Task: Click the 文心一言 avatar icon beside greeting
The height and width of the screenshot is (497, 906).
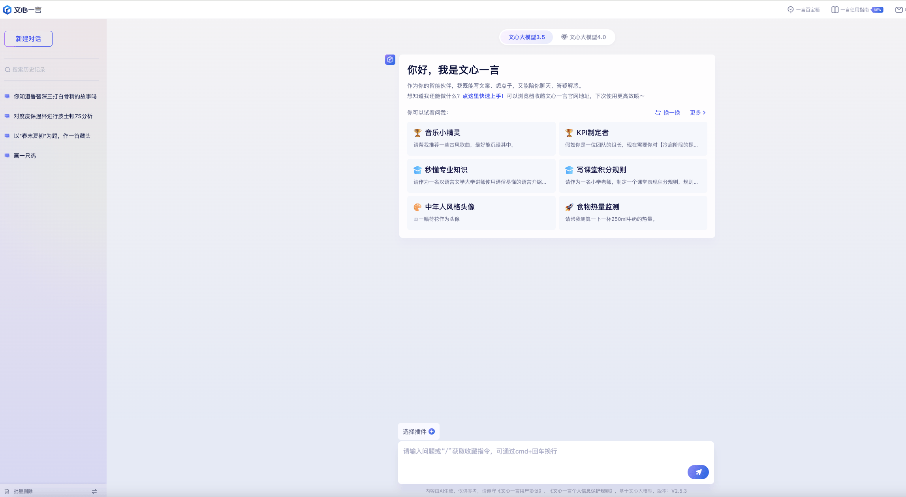Action: 390,60
